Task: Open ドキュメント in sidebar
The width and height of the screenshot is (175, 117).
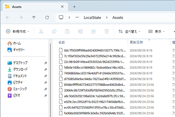Action: point(17,76)
